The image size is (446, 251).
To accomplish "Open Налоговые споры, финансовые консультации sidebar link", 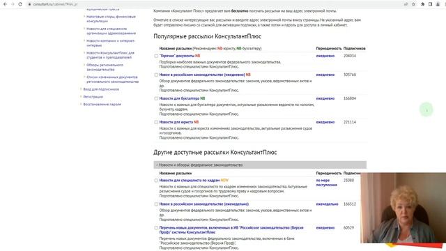I will tap(111, 19).
